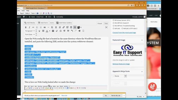Underline the selected text
This screenshot has height=100, width=178.
pos(39,31)
